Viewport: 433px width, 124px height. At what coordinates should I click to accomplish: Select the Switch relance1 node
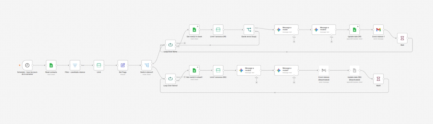point(147,65)
